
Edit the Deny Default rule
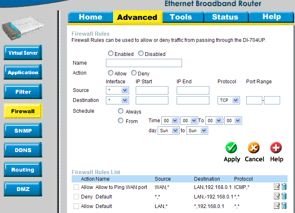coord(277,196)
